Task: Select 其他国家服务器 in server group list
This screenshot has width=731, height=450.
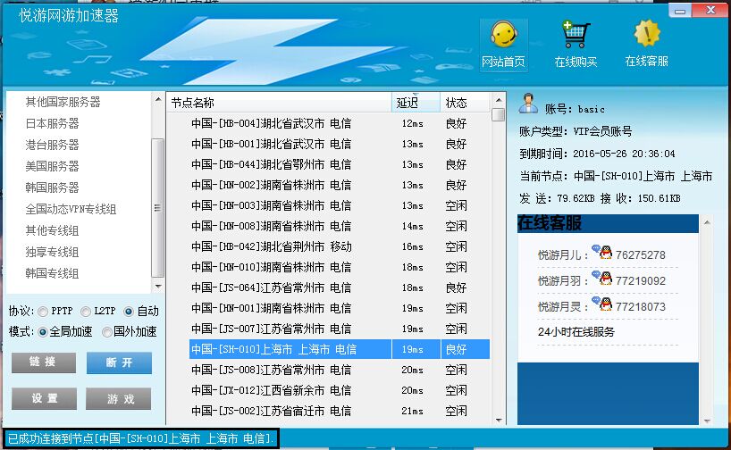Action: coord(63,102)
